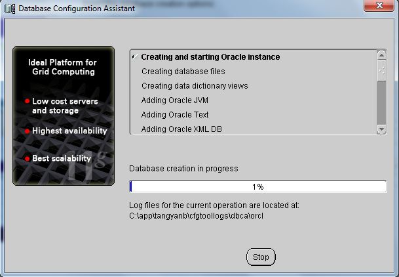This screenshot has height=277, width=399.
Task: Select 'Creating data dictionary views' step
Action: coord(195,86)
